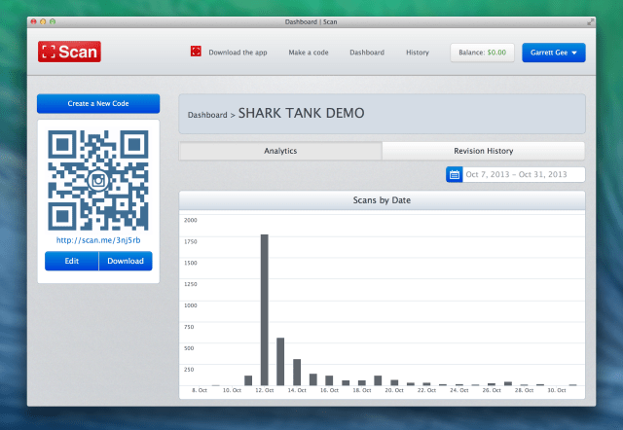Click the red app icon beside Download the app
The width and height of the screenshot is (623, 430).
pyautogui.click(x=196, y=52)
